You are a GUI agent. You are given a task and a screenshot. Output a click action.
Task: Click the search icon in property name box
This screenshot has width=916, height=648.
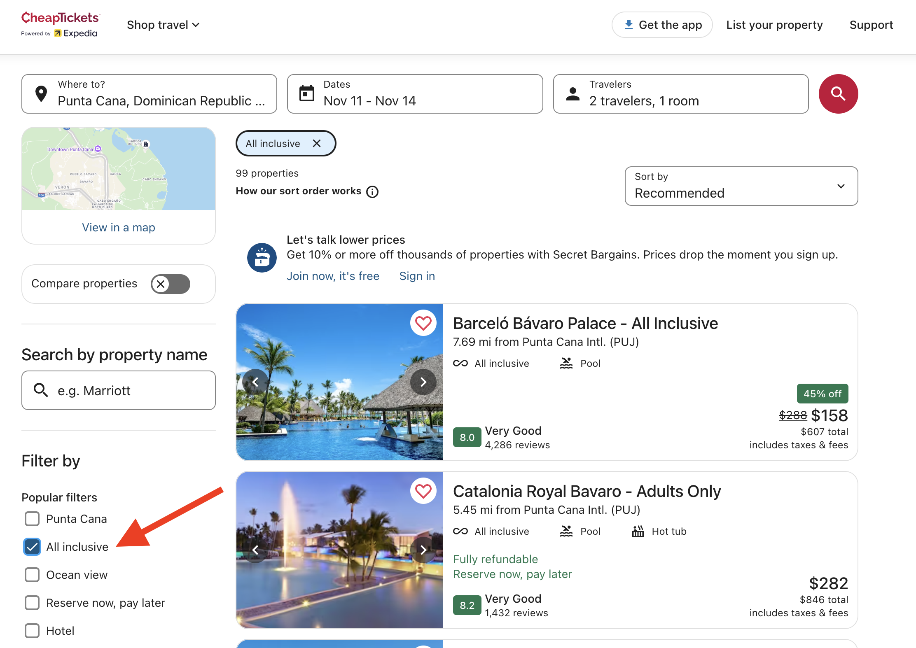coord(41,390)
